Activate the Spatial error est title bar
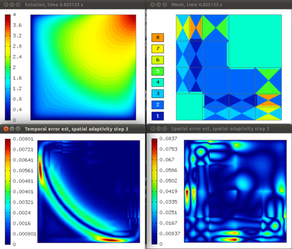 (x=228, y=129)
